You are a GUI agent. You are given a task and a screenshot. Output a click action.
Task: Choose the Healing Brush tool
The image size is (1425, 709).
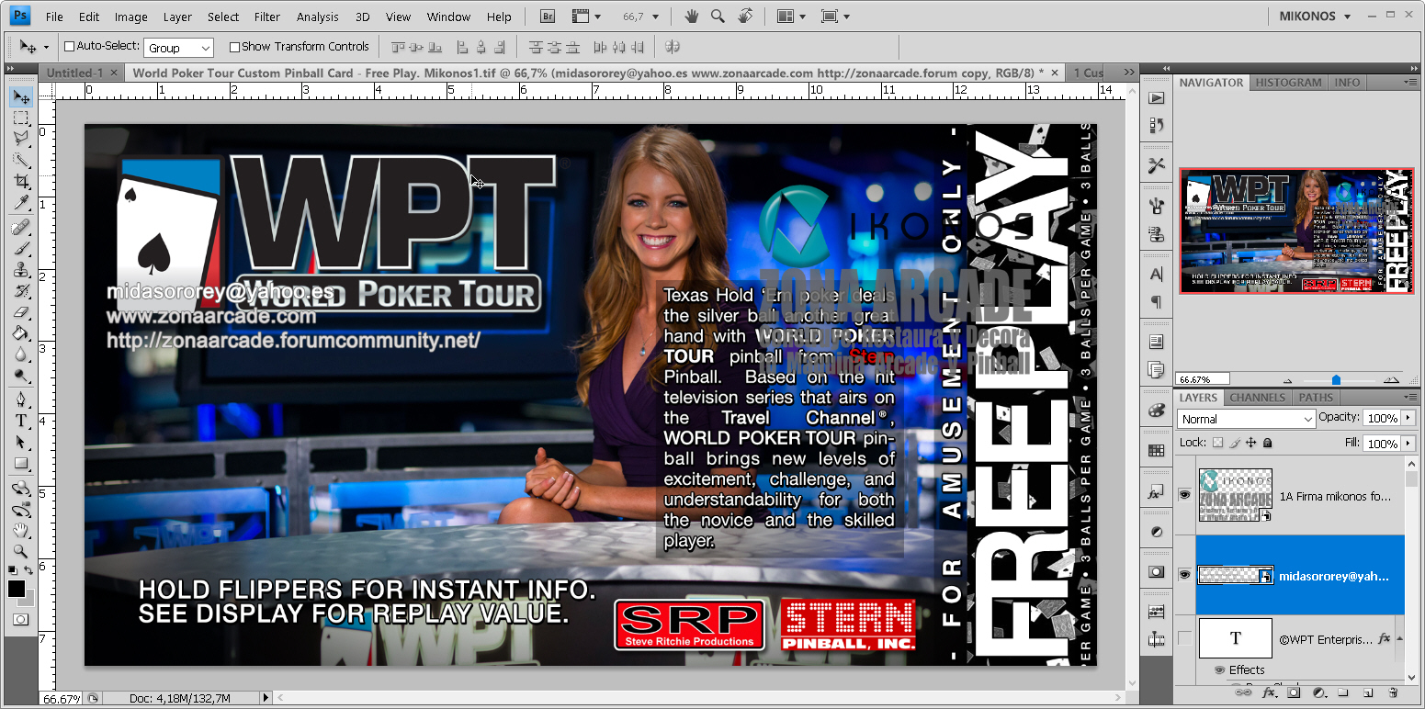[x=21, y=228]
